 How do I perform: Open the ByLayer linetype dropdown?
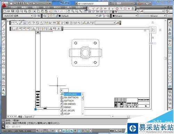(x=152, y=16)
